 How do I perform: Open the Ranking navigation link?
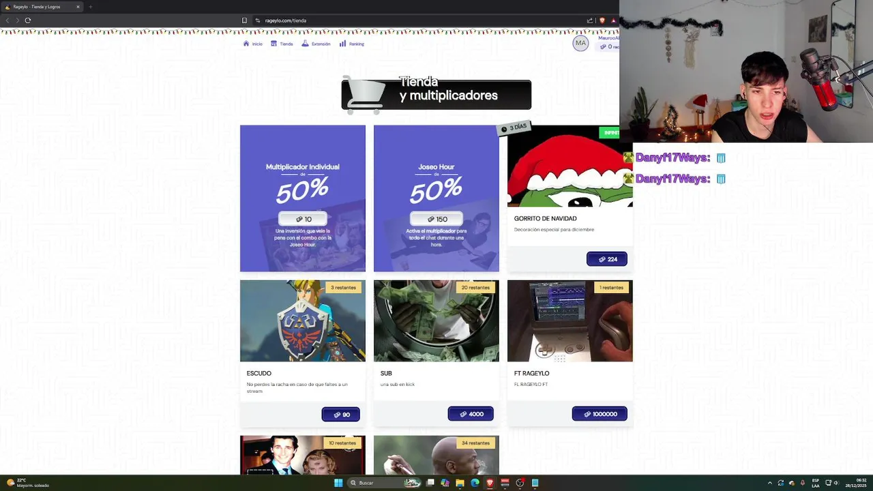click(x=352, y=44)
